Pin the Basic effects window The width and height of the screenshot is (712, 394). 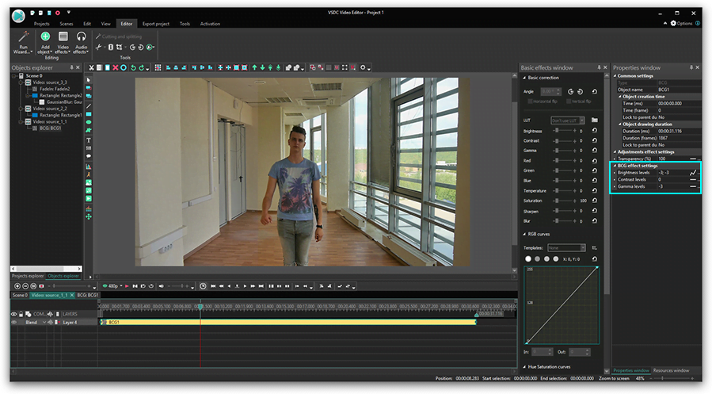(x=599, y=67)
